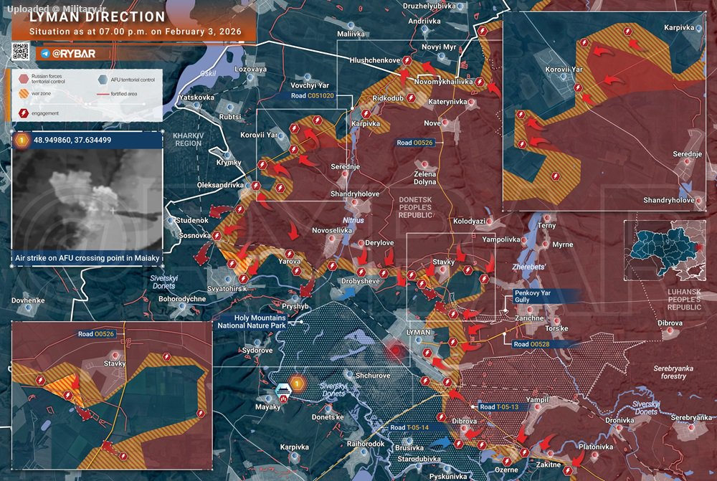Viewport: 717px width, 481px height.
Task: Click marker 1 beside the coordinates text
Action: pyautogui.click(x=22, y=140)
